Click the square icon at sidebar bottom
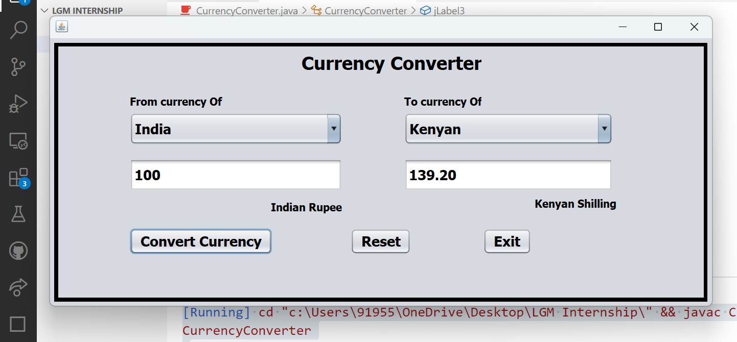Screen dimensions: 737x342 point(18,324)
